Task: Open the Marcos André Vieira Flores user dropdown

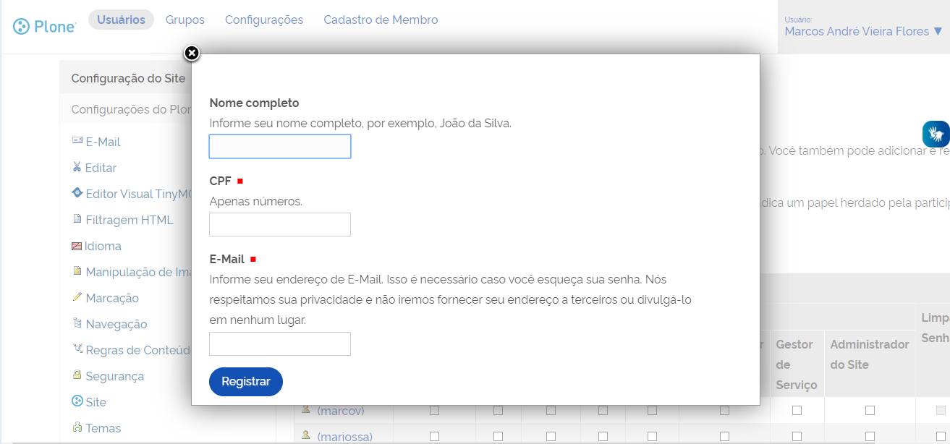Action: pyautogui.click(x=862, y=31)
